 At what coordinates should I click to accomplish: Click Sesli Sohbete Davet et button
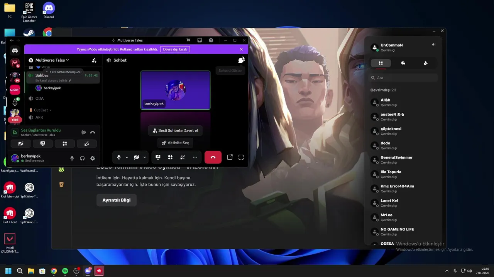pos(176,130)
